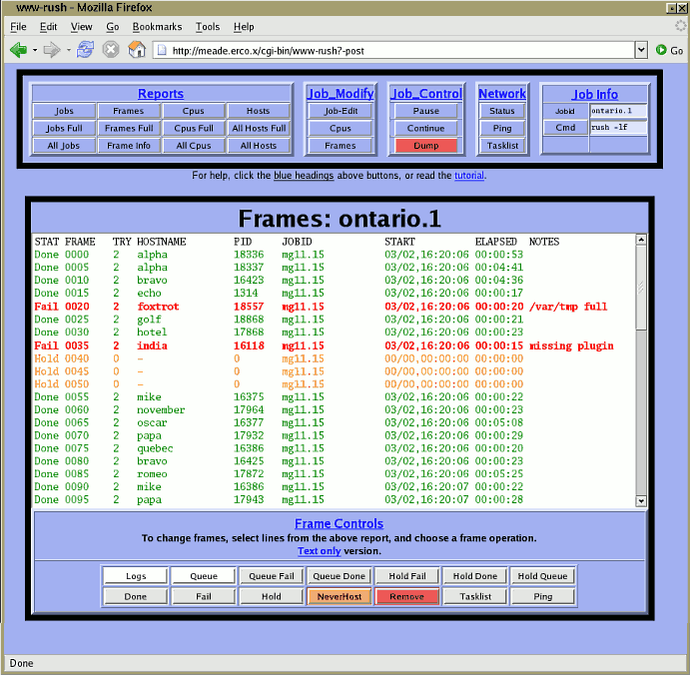
Task: Click the red Remove button
Action: coord(407,596)
